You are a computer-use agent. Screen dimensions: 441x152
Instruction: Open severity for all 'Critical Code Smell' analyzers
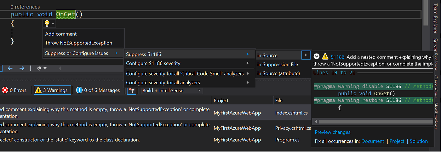tap(189, 74)
